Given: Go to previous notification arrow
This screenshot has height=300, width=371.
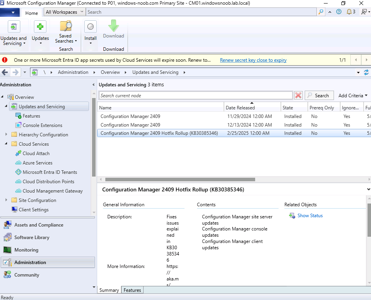Looking at the screenshot, I should (356, 60).
